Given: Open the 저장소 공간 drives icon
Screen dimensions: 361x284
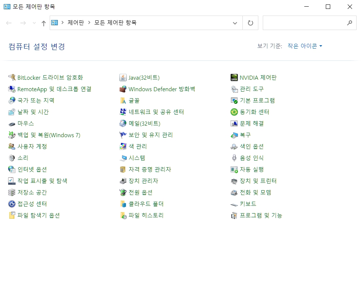Looking at the screenshot, I should 12,192.
